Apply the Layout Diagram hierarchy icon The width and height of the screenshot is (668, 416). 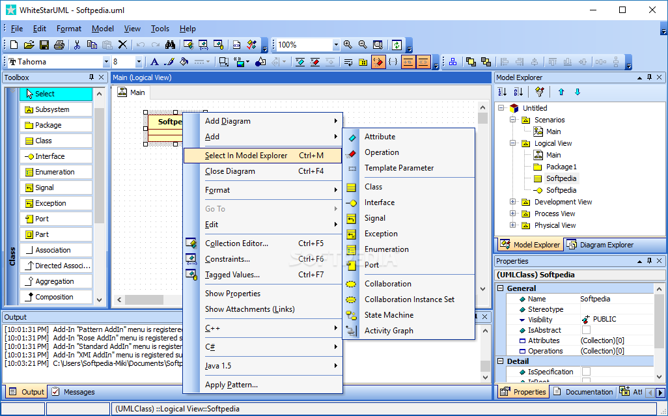453,62
